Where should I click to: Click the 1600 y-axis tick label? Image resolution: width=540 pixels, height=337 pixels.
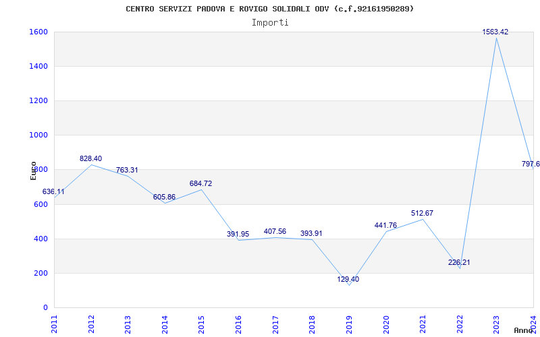37,32
